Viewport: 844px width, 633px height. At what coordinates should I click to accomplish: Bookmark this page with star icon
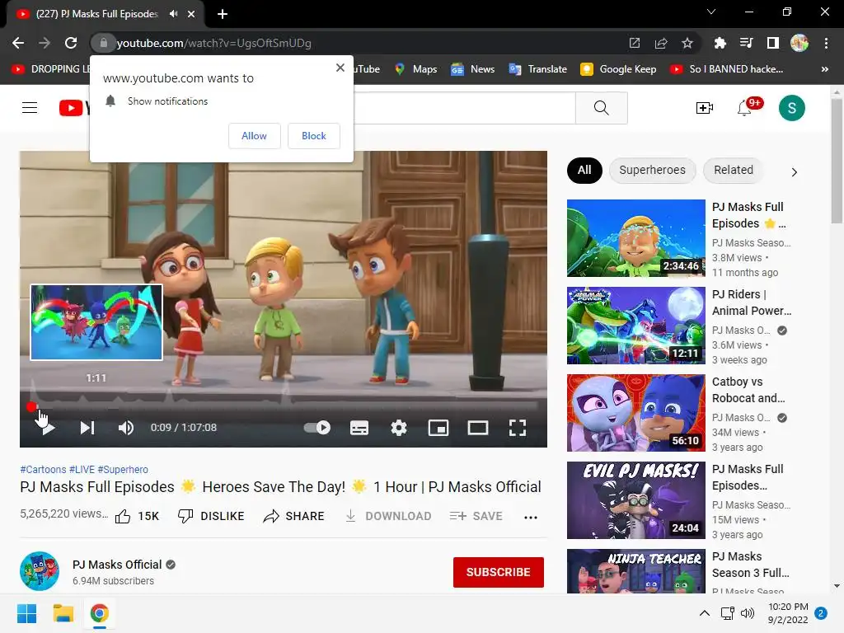687,43
